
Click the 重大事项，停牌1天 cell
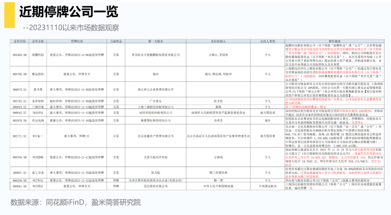[76, 136]
